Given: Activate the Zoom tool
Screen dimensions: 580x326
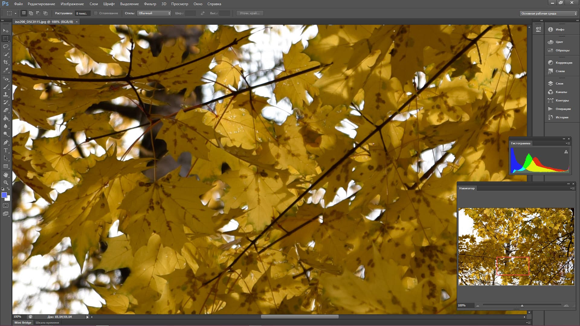Looking at the screenshot, I should pyautogui.click(x=6, y=183).
